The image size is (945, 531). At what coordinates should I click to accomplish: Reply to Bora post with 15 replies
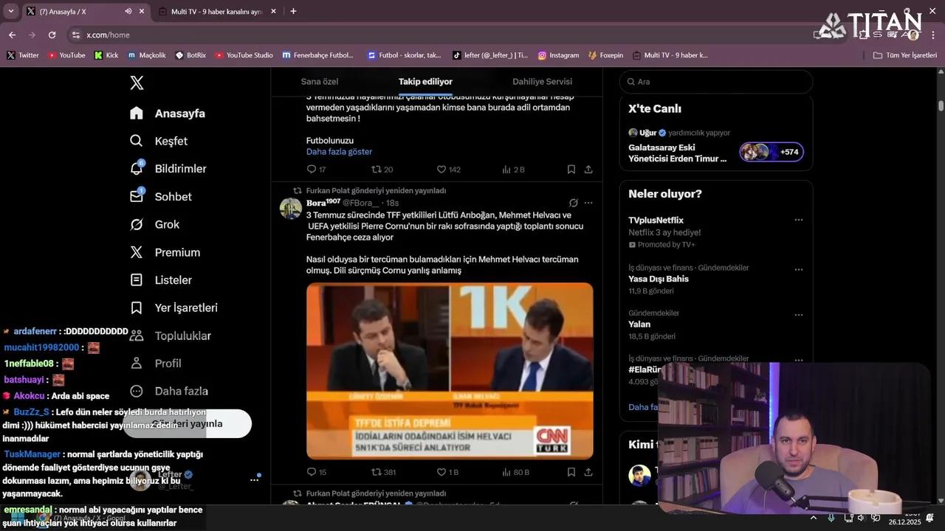click(316, 472)
